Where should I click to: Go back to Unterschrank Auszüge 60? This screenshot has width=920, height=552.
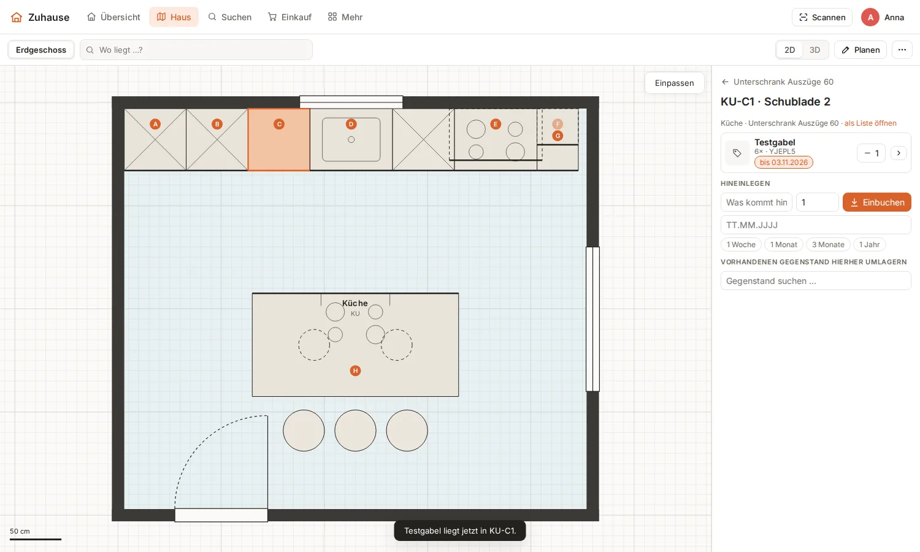[777, 82]
